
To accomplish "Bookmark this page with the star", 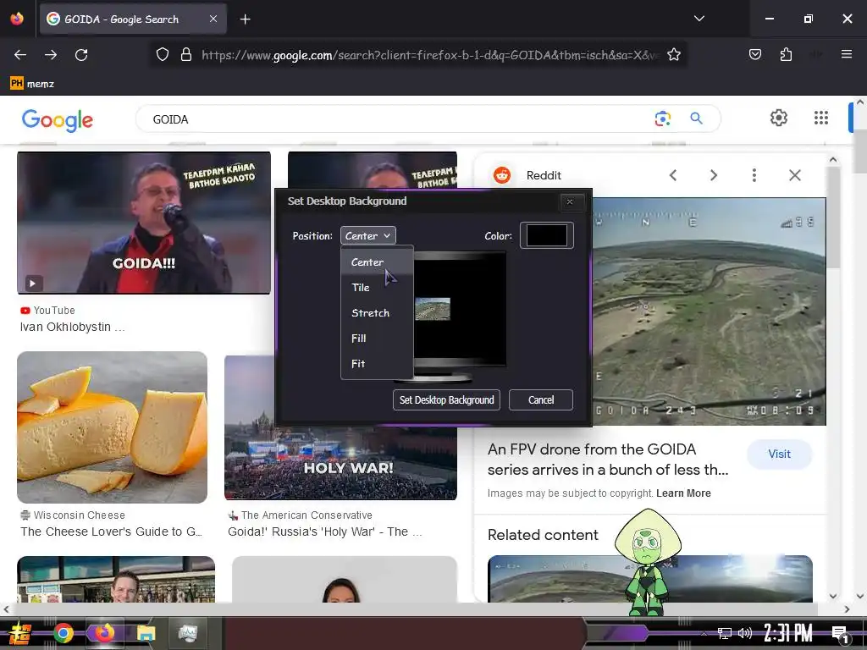I will pyautogui.click(x=673, y=55).
